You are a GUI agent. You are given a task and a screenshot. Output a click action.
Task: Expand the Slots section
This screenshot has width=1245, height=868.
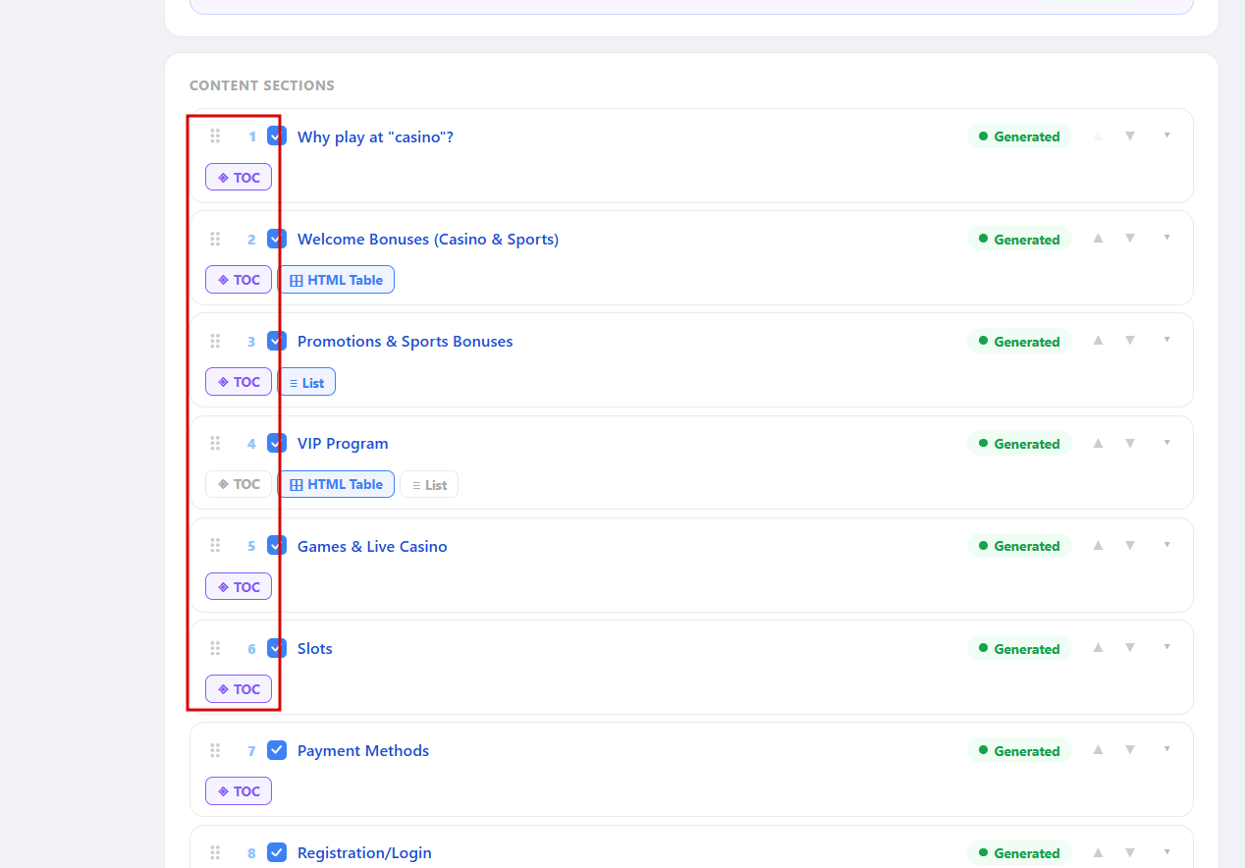click(x=1166, y=647)
